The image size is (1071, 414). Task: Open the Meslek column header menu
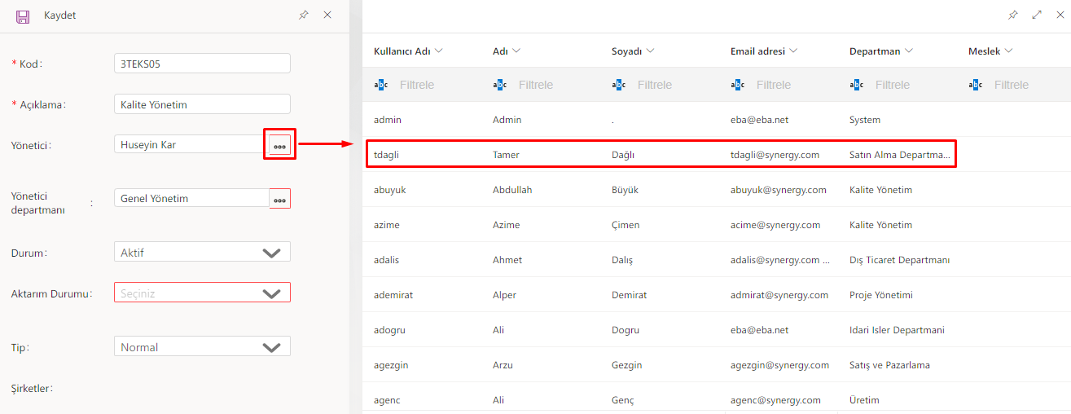tap(1009, 51)
